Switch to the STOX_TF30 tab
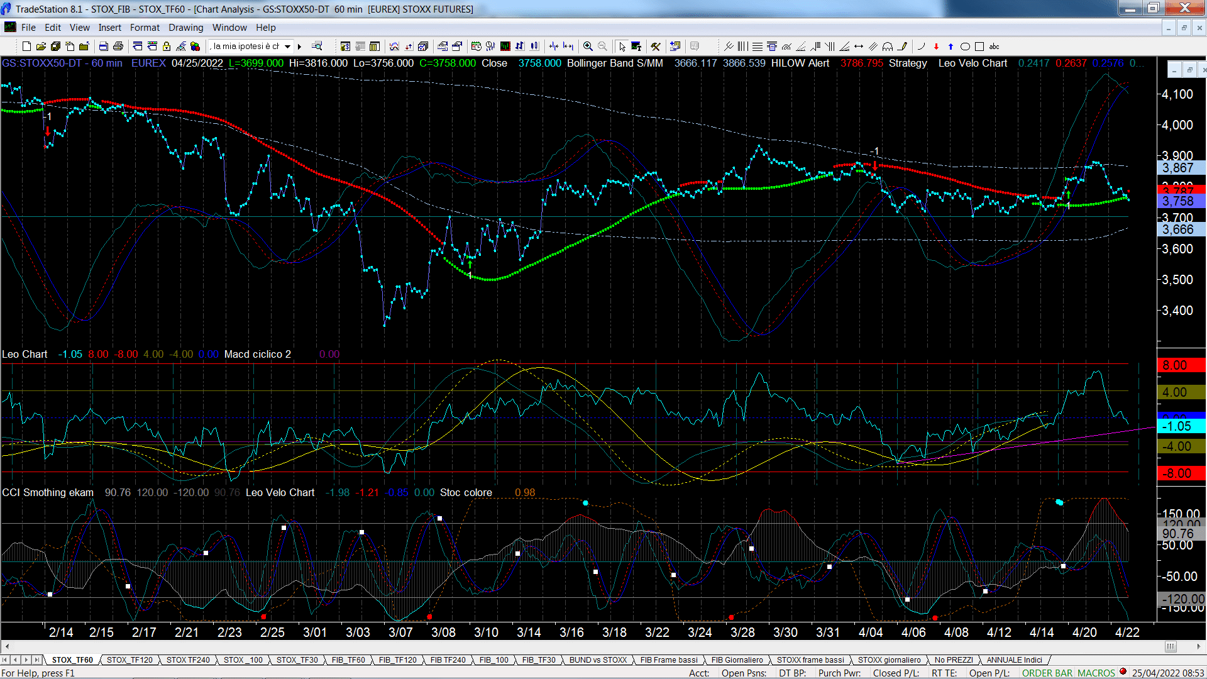Viewport: 1207px width, 679px height. point(297,660)
